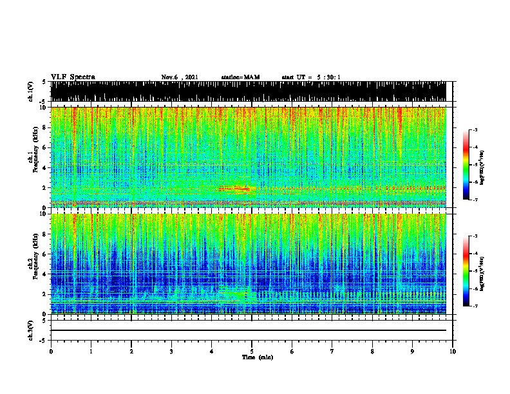Image resolution: width=510 pixels, height=394 pixels.
Task: Click time axis tick label "10"
Action: coord(453,352)
